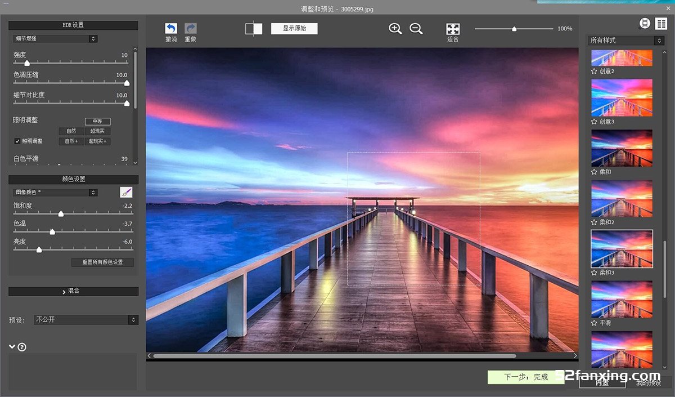This screenshot has width=675, height=397.
Task: Select the 超现实 lighting option
Action: click(98, 131)
